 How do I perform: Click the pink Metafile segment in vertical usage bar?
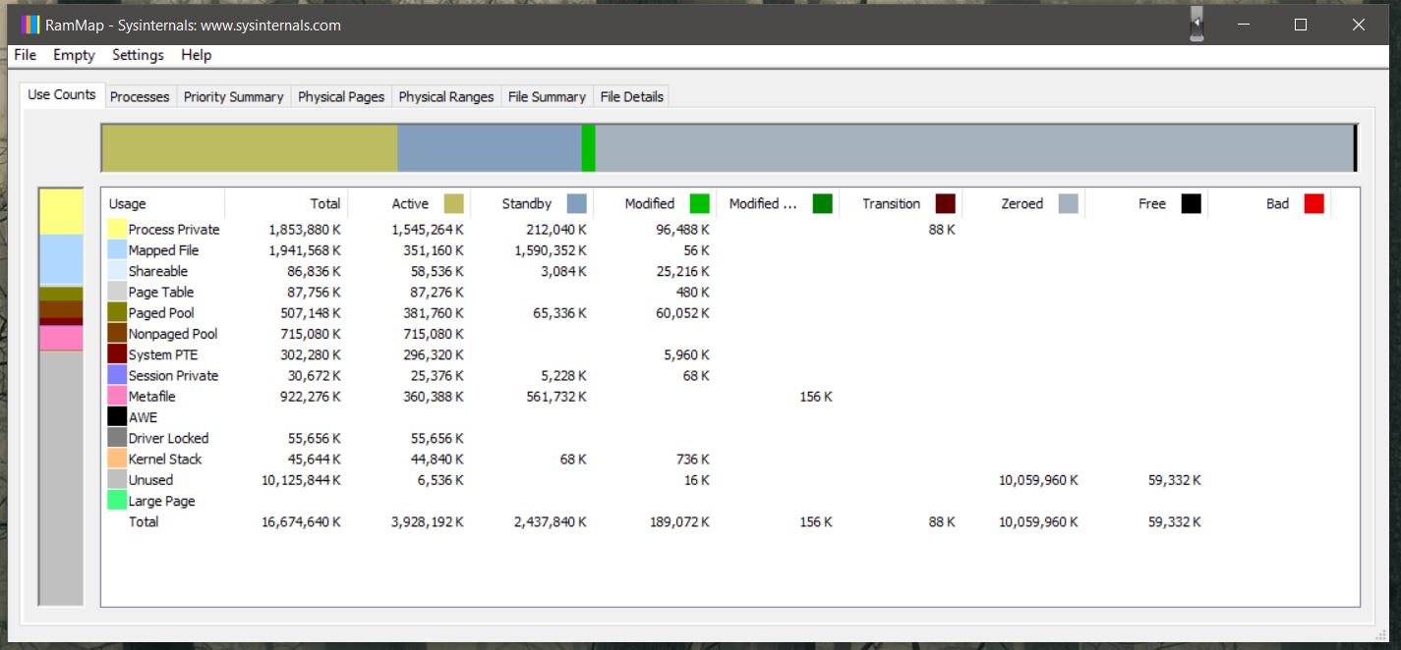[61, 338]
